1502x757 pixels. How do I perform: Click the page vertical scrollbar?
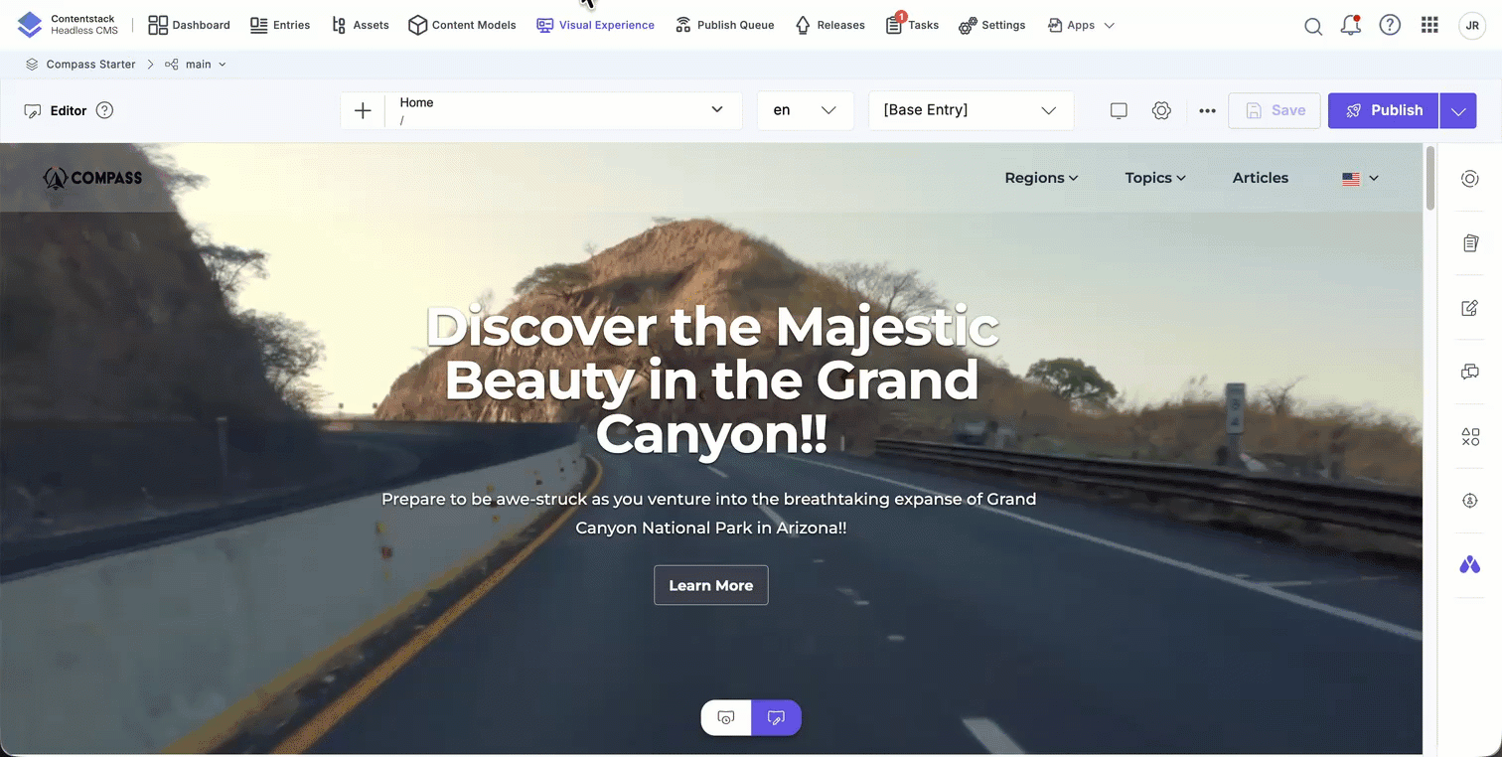point(1430,179)
